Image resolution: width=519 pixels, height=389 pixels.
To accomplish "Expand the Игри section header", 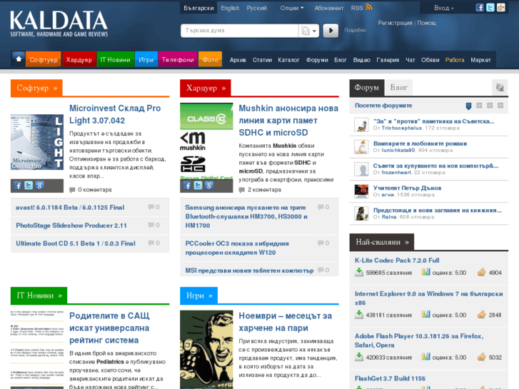I will (199, 295).
